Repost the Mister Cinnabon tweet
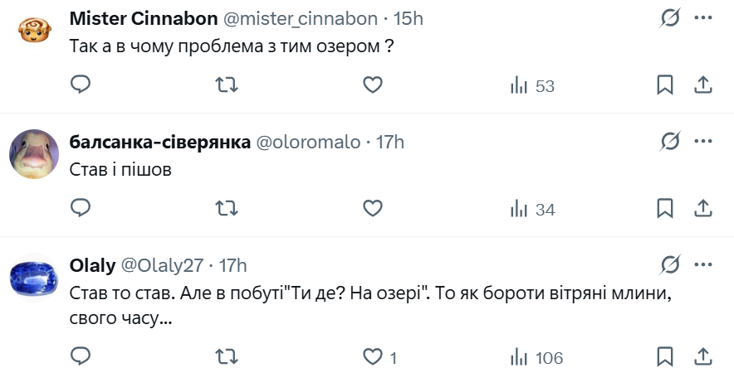This screenshot has height=368, width=734. click(227, 85)
